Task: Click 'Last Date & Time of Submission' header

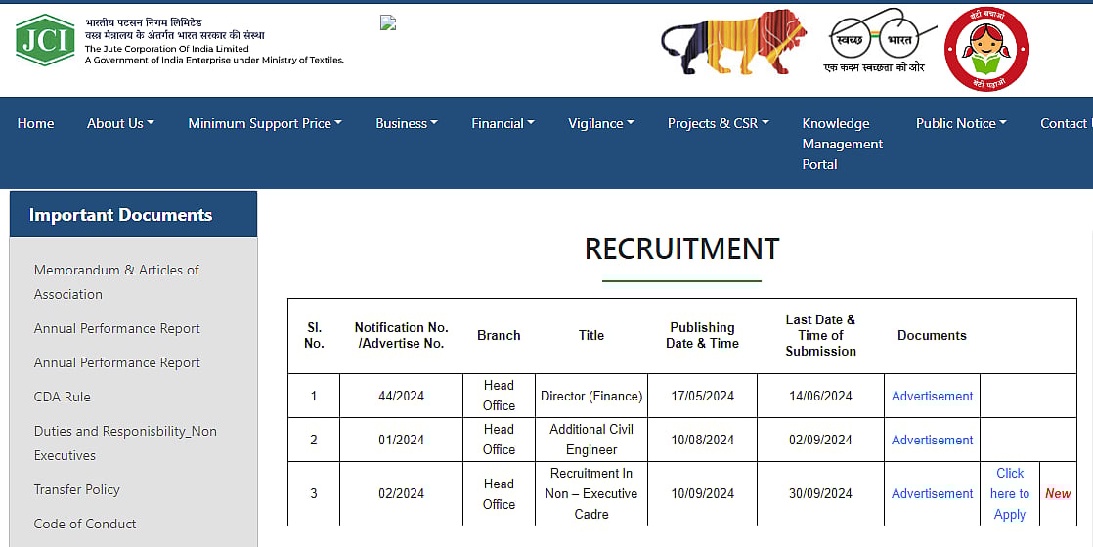Action: pos(820,335)
